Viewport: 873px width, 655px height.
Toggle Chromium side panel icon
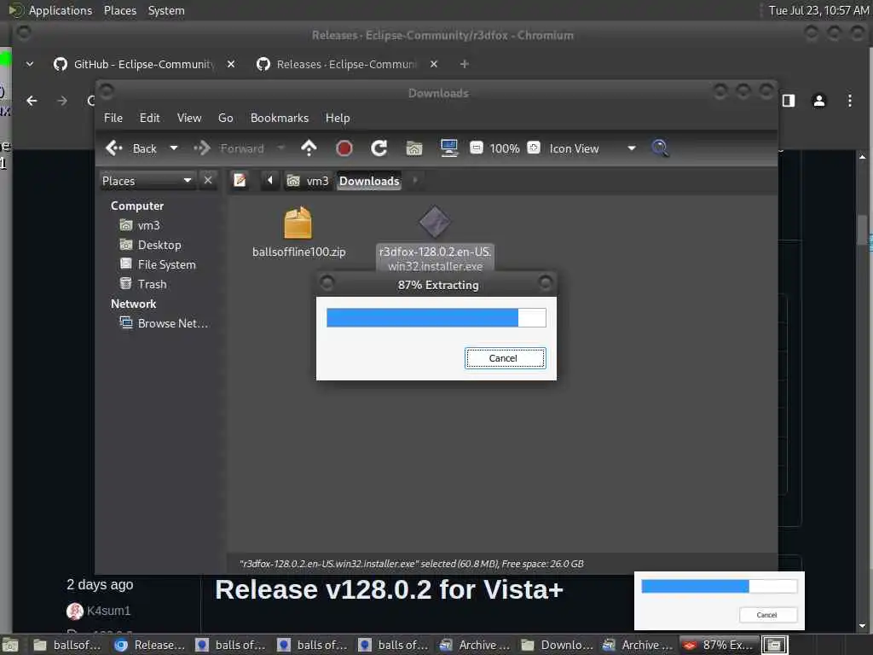[x=789, y=101]
